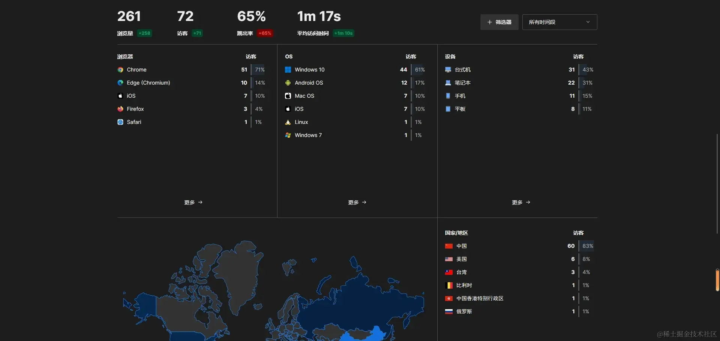Click the 比利时 country label
Screen dimensions: 720x341
(x=464, y=285)
